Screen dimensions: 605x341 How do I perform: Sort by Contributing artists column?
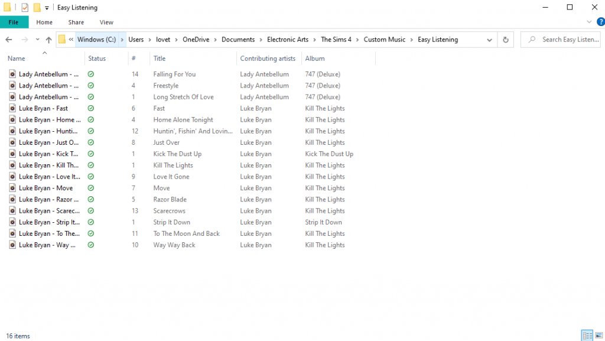pyautogui.click(x=268, y=59)
